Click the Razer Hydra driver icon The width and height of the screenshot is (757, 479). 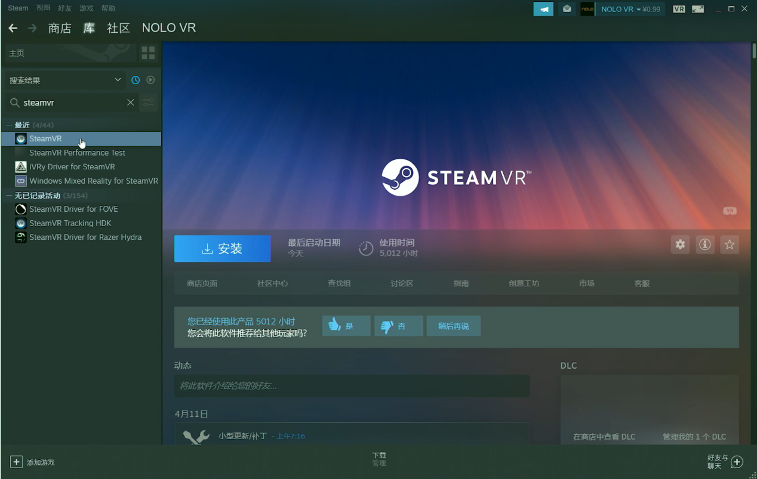(x=21, y=237)
